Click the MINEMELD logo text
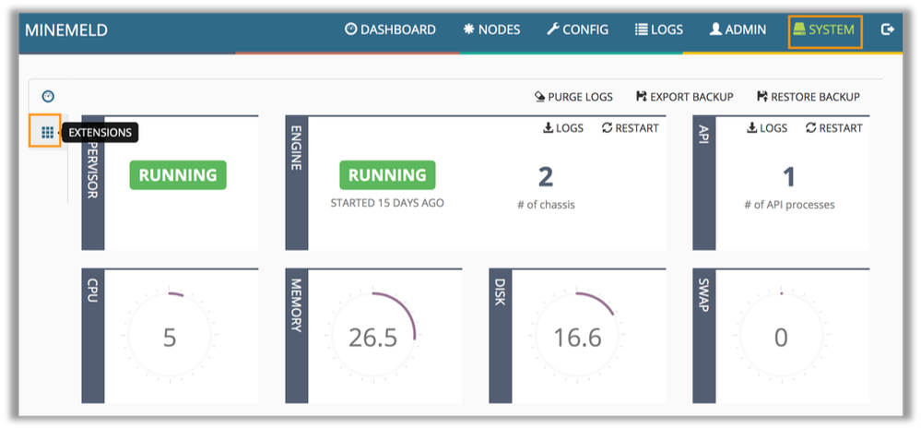 [x=66, y=30]
